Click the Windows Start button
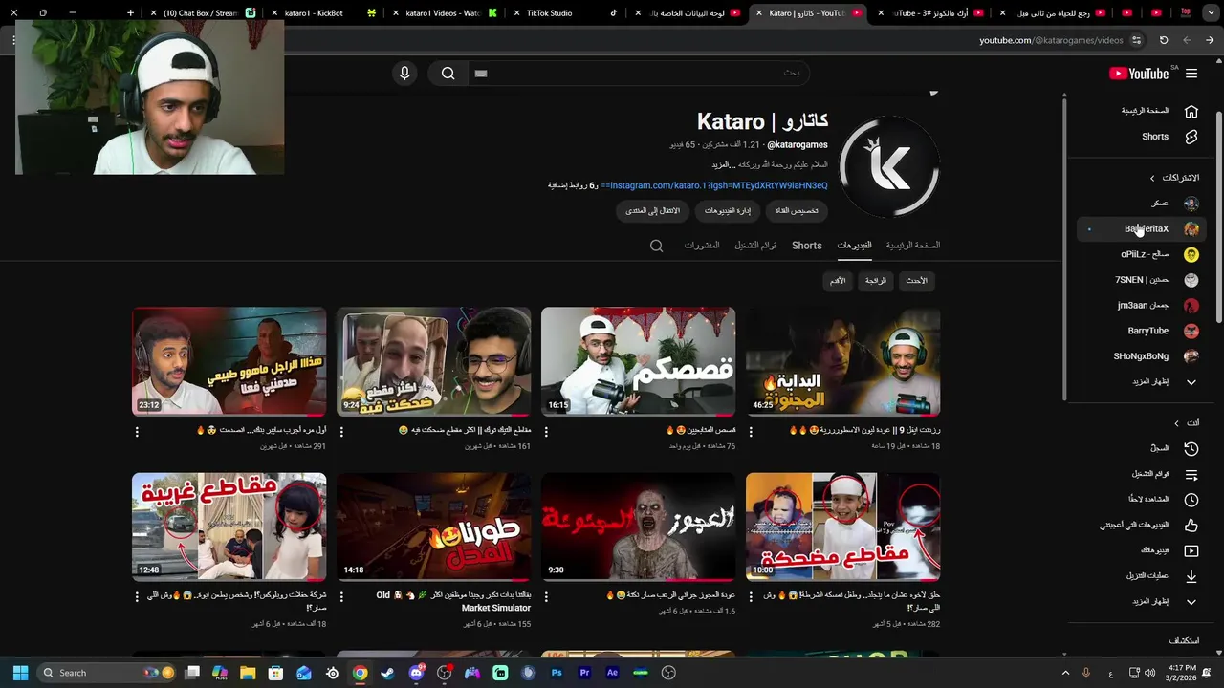Screen dimensions: 1224x688 pyautogui.click(x=20, y=673)
